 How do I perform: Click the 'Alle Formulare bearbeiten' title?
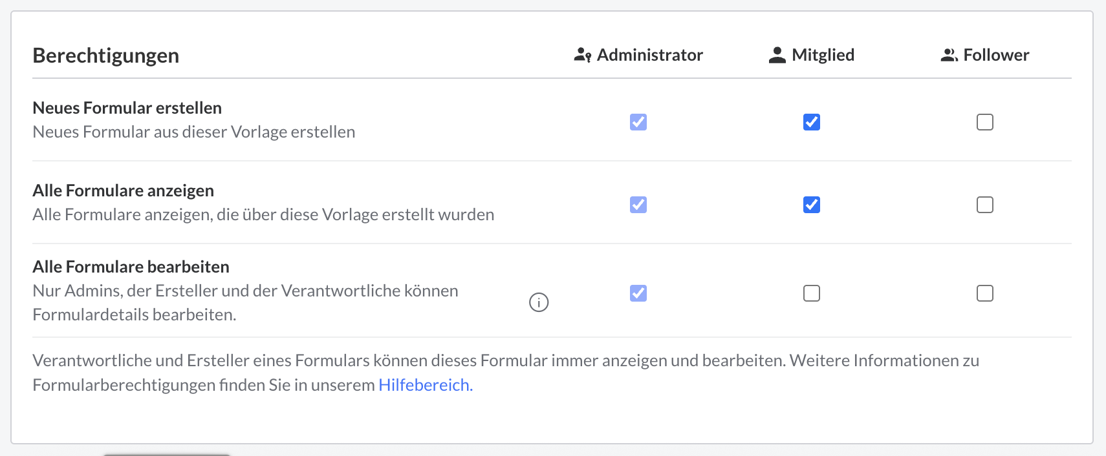coord(131,267)
